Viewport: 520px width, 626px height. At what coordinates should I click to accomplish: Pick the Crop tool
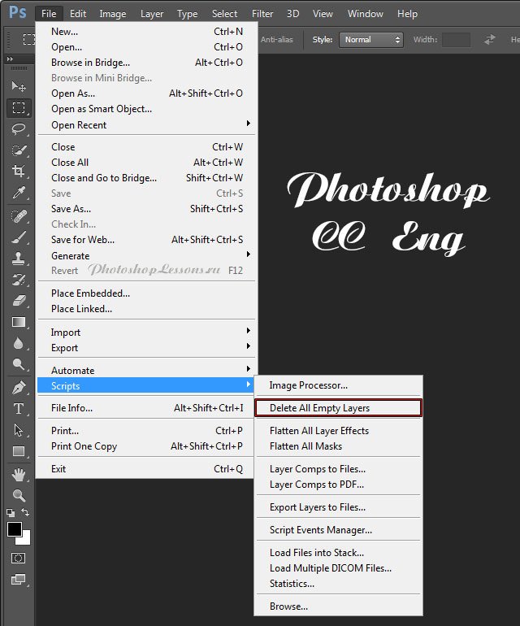pyautogui.click(x=18, y=172)
